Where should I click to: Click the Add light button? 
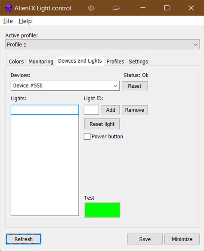(111, 110)
